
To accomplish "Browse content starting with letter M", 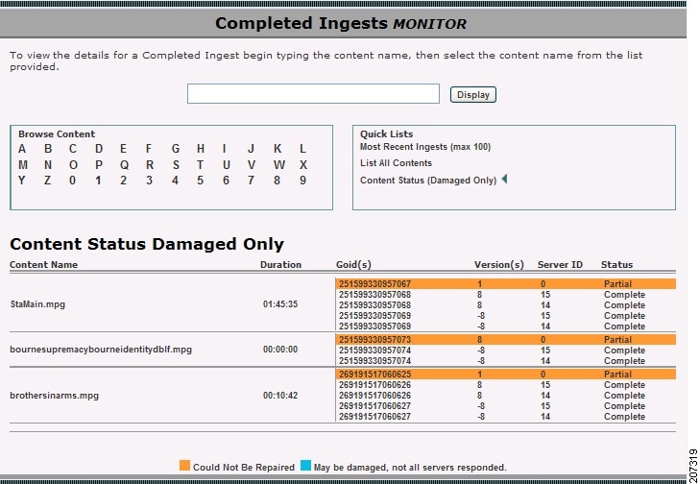I will (23, 165).
